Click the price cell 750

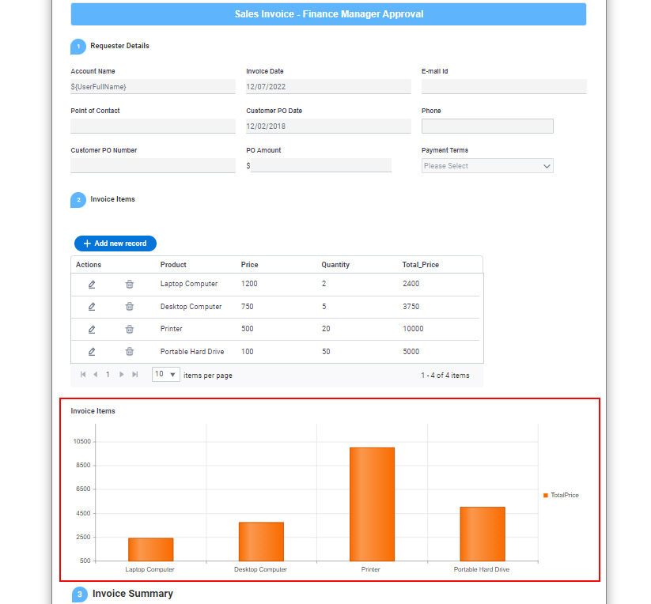[247, 307]
